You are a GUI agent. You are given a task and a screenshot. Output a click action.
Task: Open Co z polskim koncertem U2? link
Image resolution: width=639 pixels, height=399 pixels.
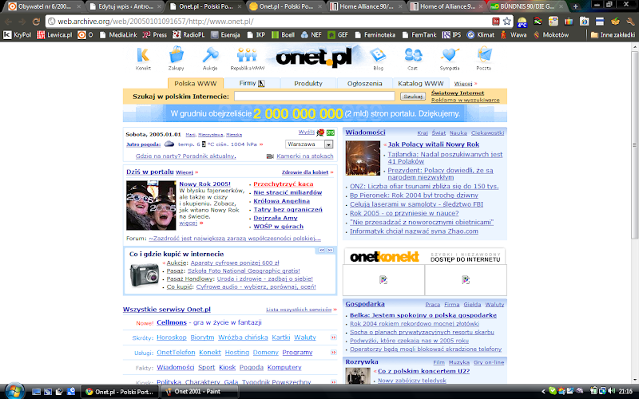click(x=423, y=371)
